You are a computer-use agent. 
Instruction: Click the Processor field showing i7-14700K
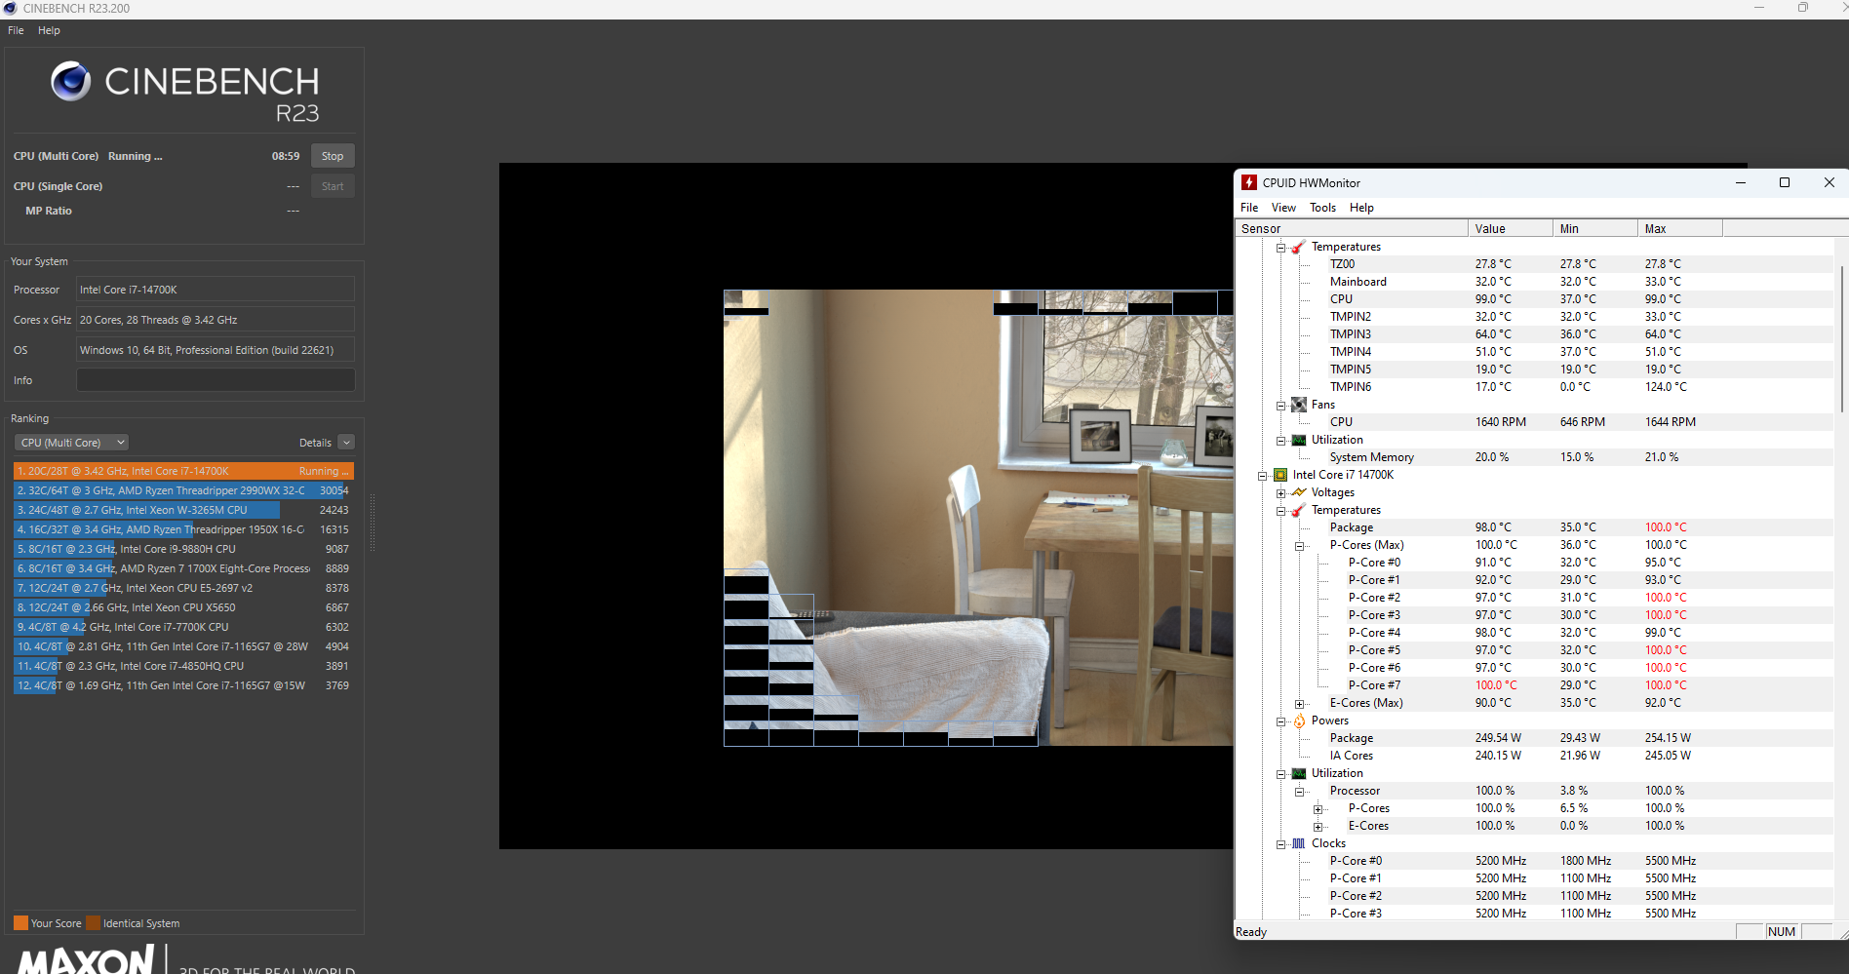point(216,290)
